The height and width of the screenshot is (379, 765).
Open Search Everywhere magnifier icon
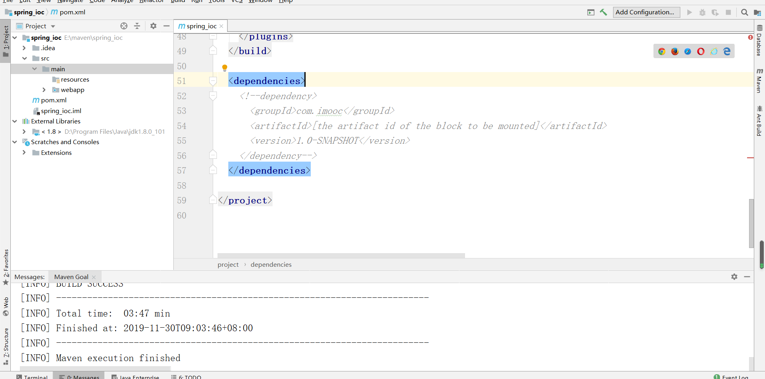(x=744, y=12)
